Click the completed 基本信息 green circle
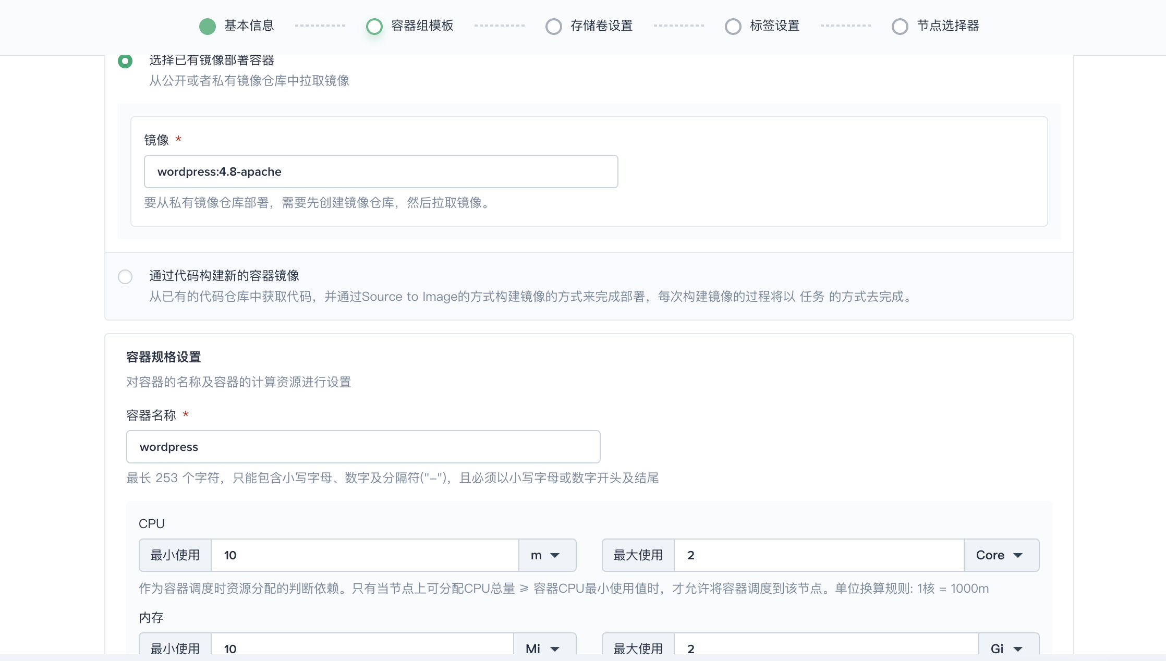1166x661 pixels. point(207,26)
